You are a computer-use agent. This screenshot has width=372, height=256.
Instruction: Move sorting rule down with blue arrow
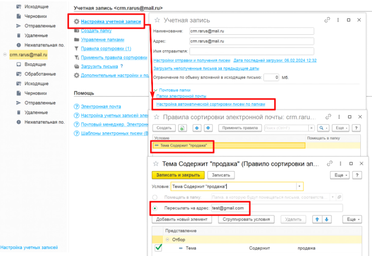[208, 128]
